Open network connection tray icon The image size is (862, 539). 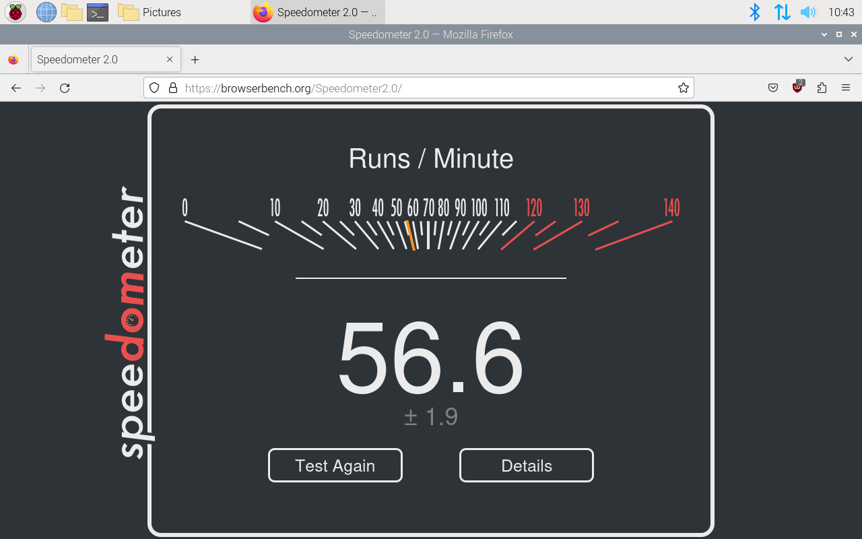click(782, 12)
